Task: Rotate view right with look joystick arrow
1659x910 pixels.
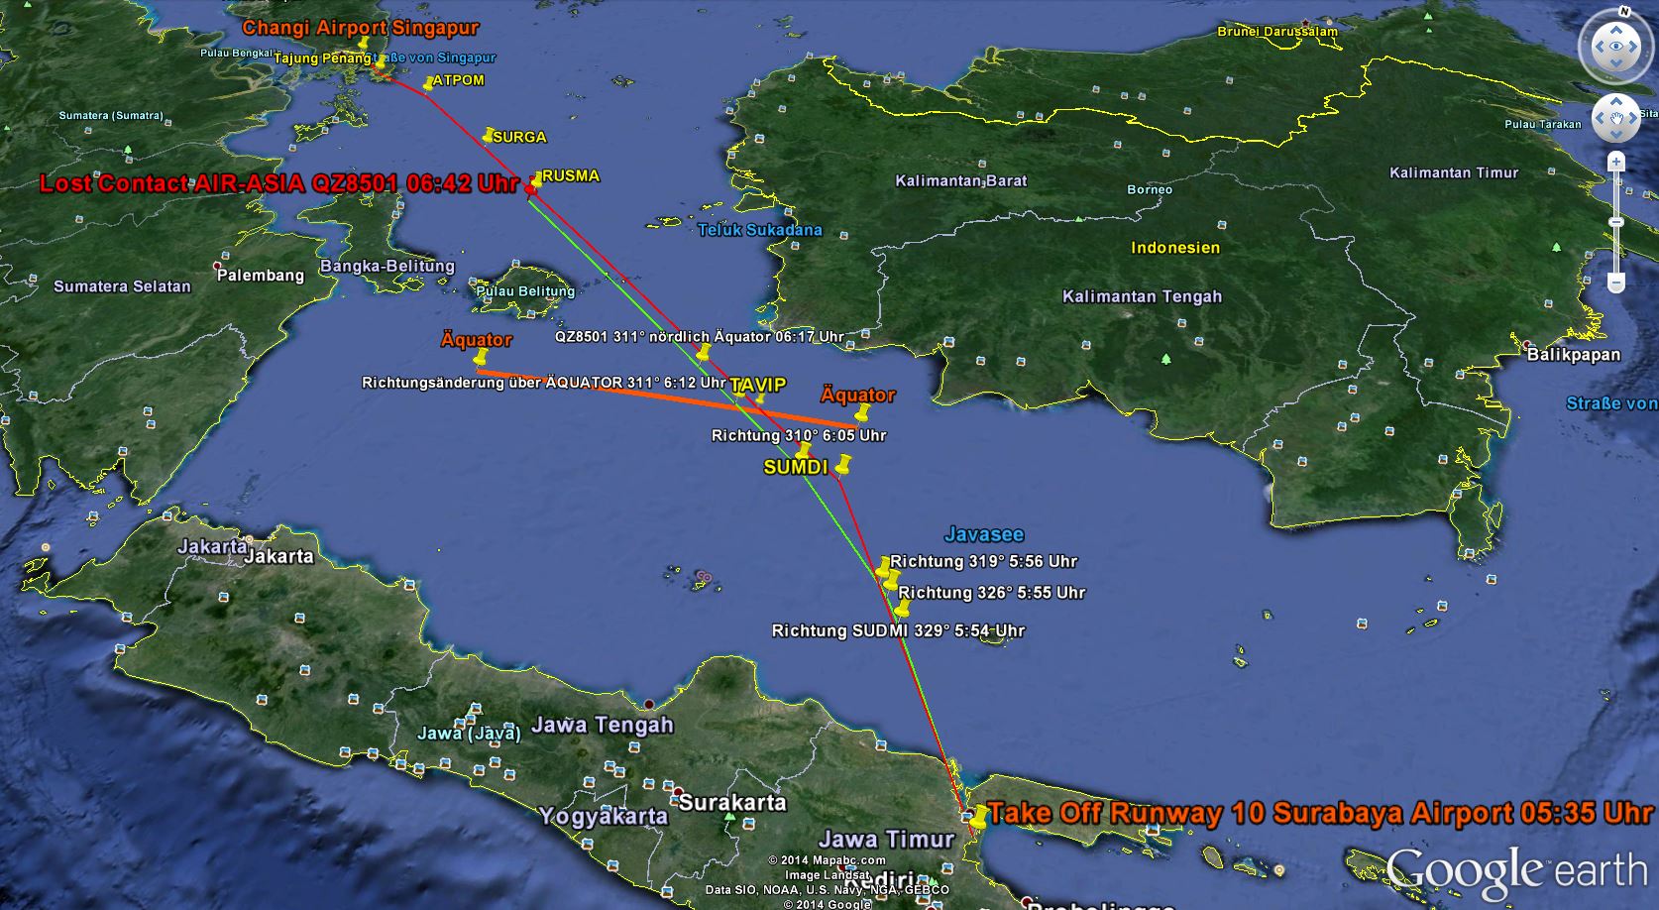Action: pos(1635,47)
